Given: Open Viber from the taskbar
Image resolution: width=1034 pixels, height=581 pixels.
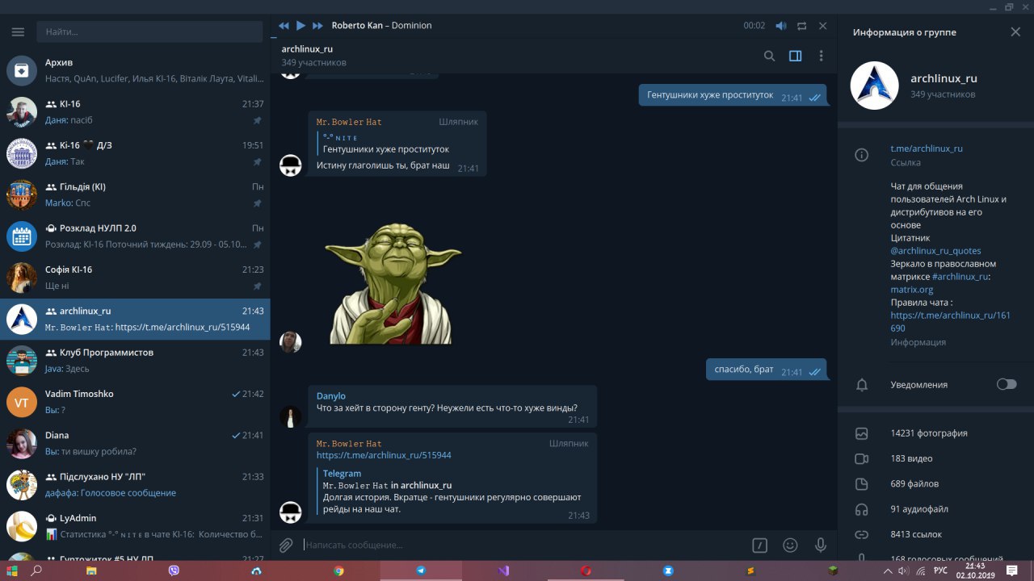Looking at the screenshot, I should click(174, 571).
